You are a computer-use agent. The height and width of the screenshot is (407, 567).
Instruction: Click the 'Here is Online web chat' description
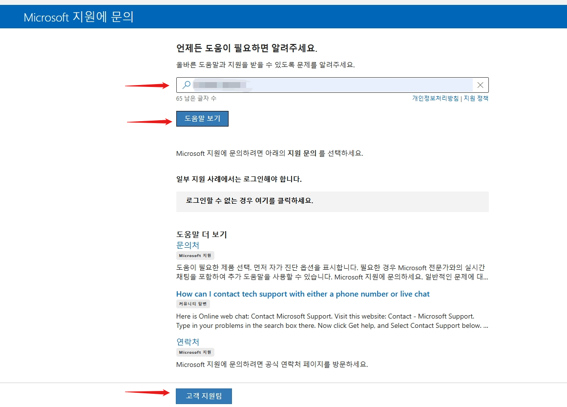coord(332,321)
